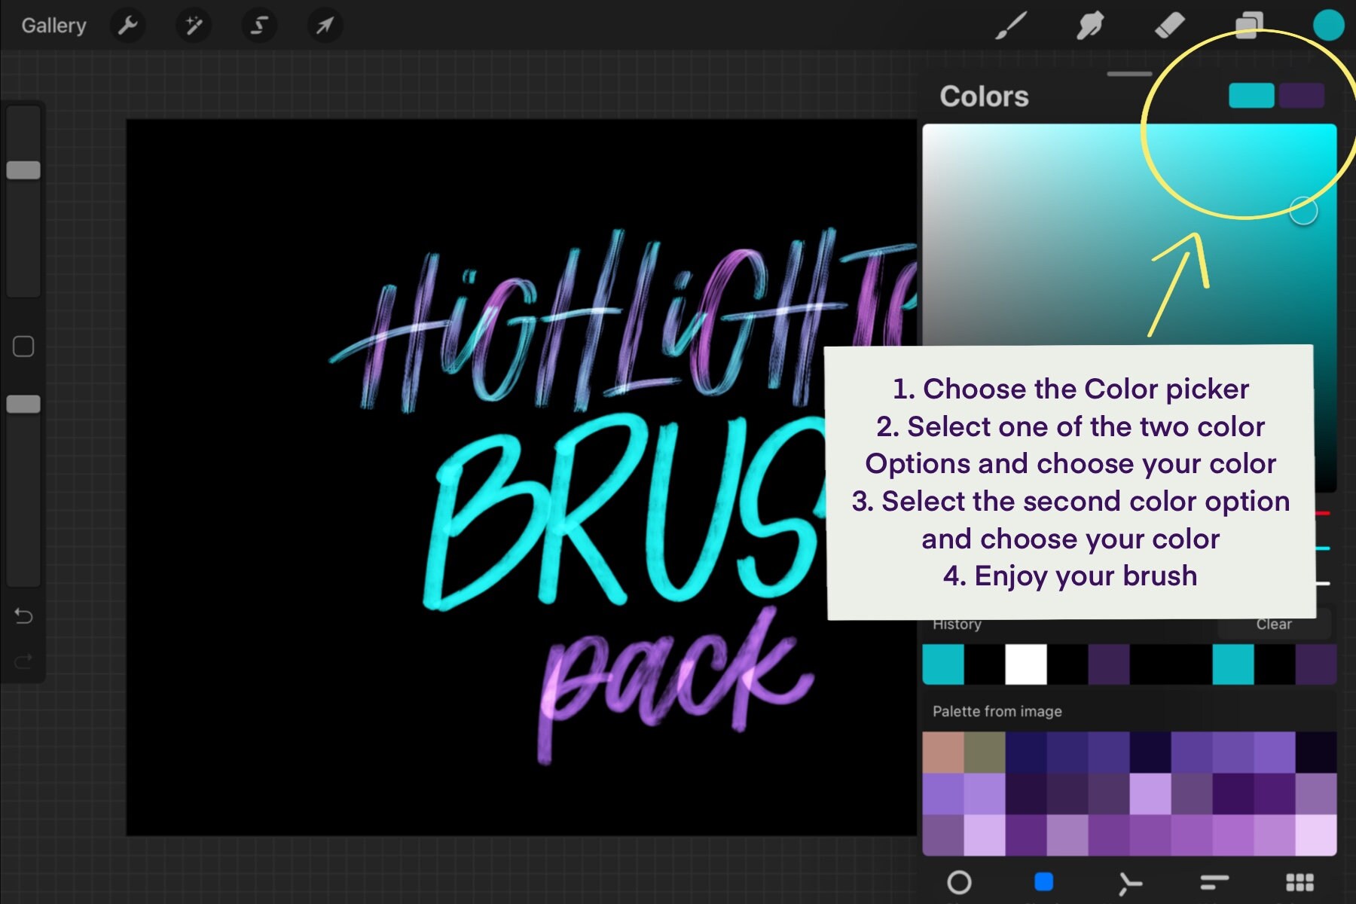1356x904 pixels.
Task: Undo the last action with the sidebar arrow
Action: pos(23,616)
